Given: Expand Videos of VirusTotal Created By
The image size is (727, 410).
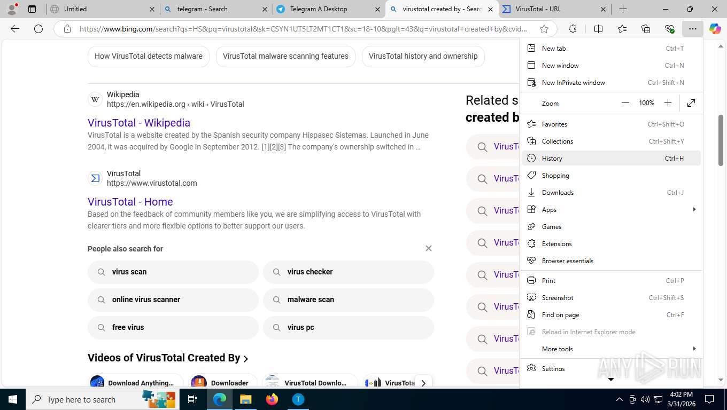Looking at the screenshot, I should (x=168, y=358).
